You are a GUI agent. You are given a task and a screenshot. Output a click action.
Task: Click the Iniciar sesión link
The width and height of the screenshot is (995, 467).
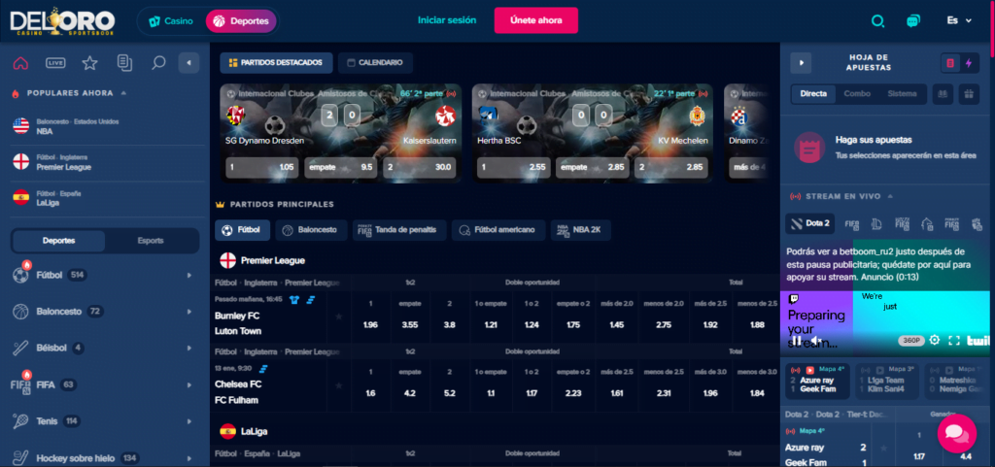[447, 20]
